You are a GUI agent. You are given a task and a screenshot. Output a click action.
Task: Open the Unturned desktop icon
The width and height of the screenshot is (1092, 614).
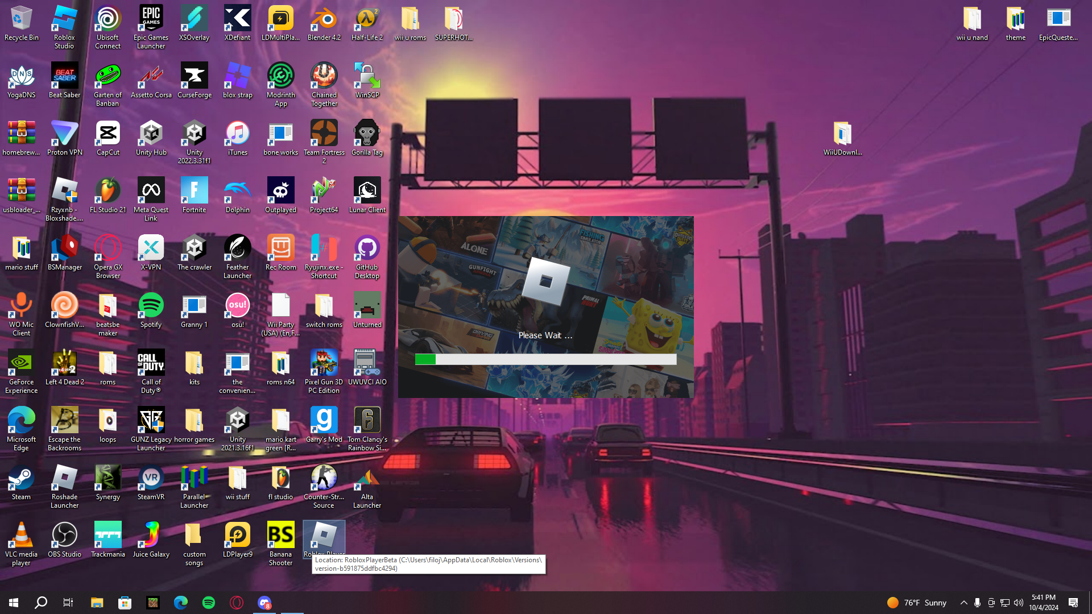(x=367, y=311)
